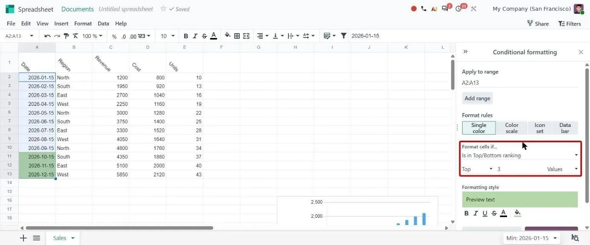Click the Share button

(x=538, y=24)
